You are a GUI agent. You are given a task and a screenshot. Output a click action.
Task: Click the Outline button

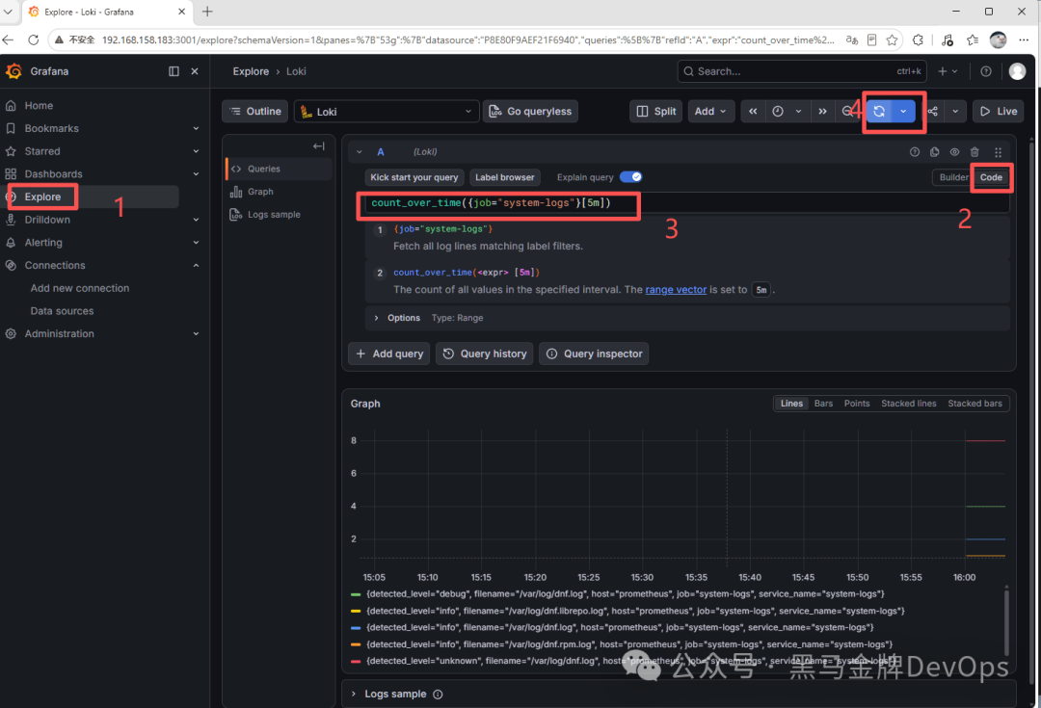(254, 112)
